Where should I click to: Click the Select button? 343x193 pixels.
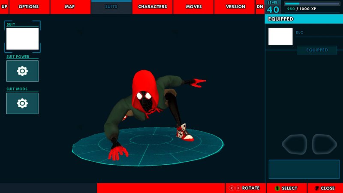pyautogui.click(x=287, y=188)
